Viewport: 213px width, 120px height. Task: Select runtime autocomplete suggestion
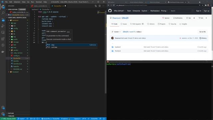point(71,47)
